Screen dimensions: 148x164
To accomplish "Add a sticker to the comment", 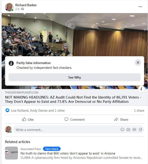I will [x=140, y=130].
